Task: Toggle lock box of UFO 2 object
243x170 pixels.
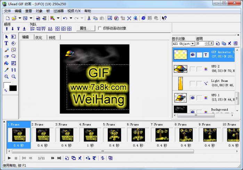Action: coord(199,69)
